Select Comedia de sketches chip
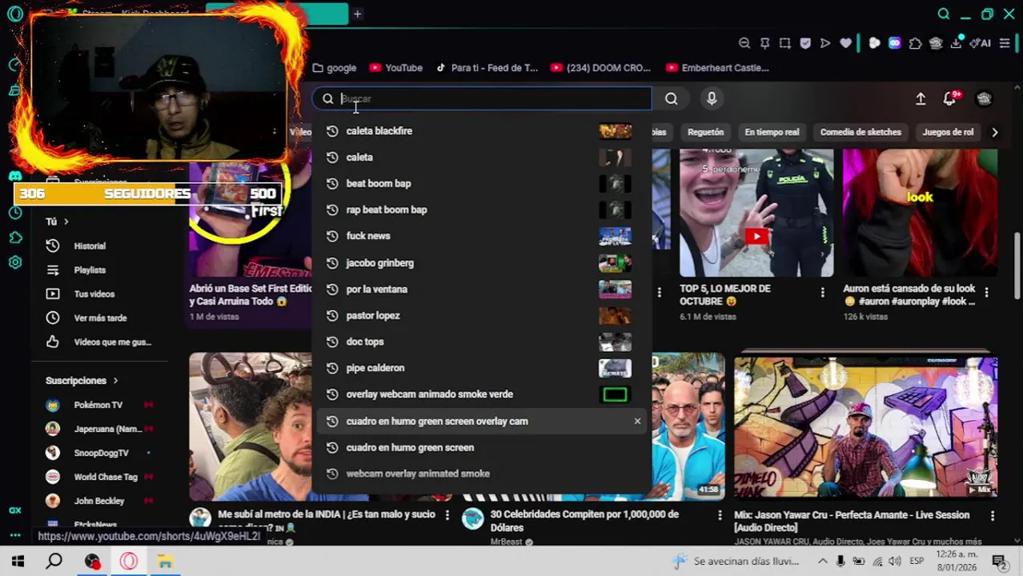 861,132
